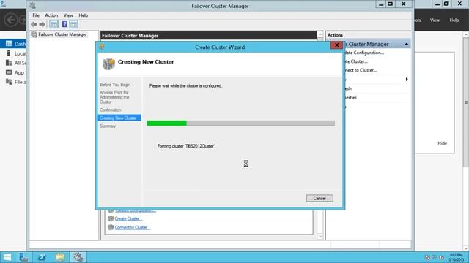The height and width of the screenshot is (263, 469).
Task: Click Refresh in the Actions pane
Action: (x=348, y=88)
